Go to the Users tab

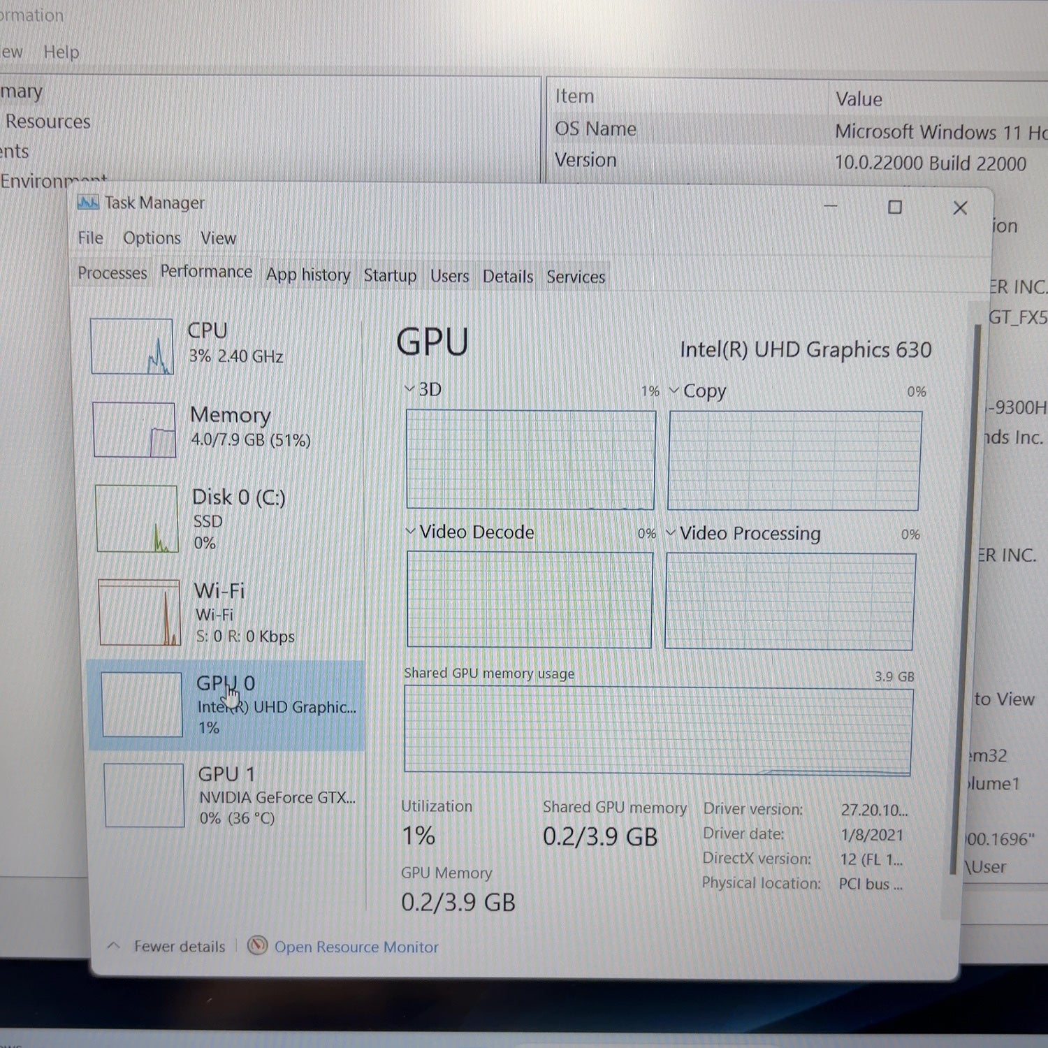click(x=449, y=276)
